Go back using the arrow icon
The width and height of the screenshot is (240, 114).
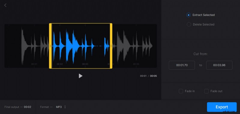5,5
